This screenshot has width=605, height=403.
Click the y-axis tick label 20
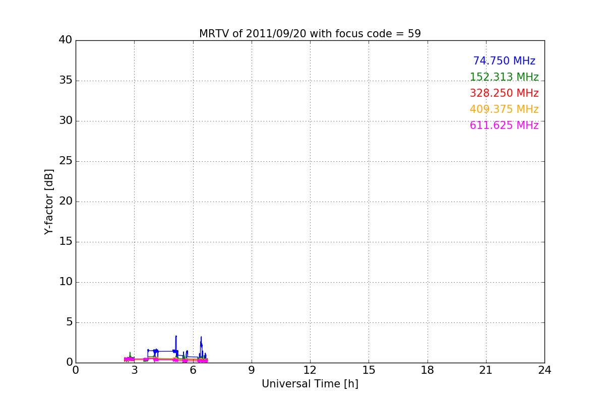[66, 201]
